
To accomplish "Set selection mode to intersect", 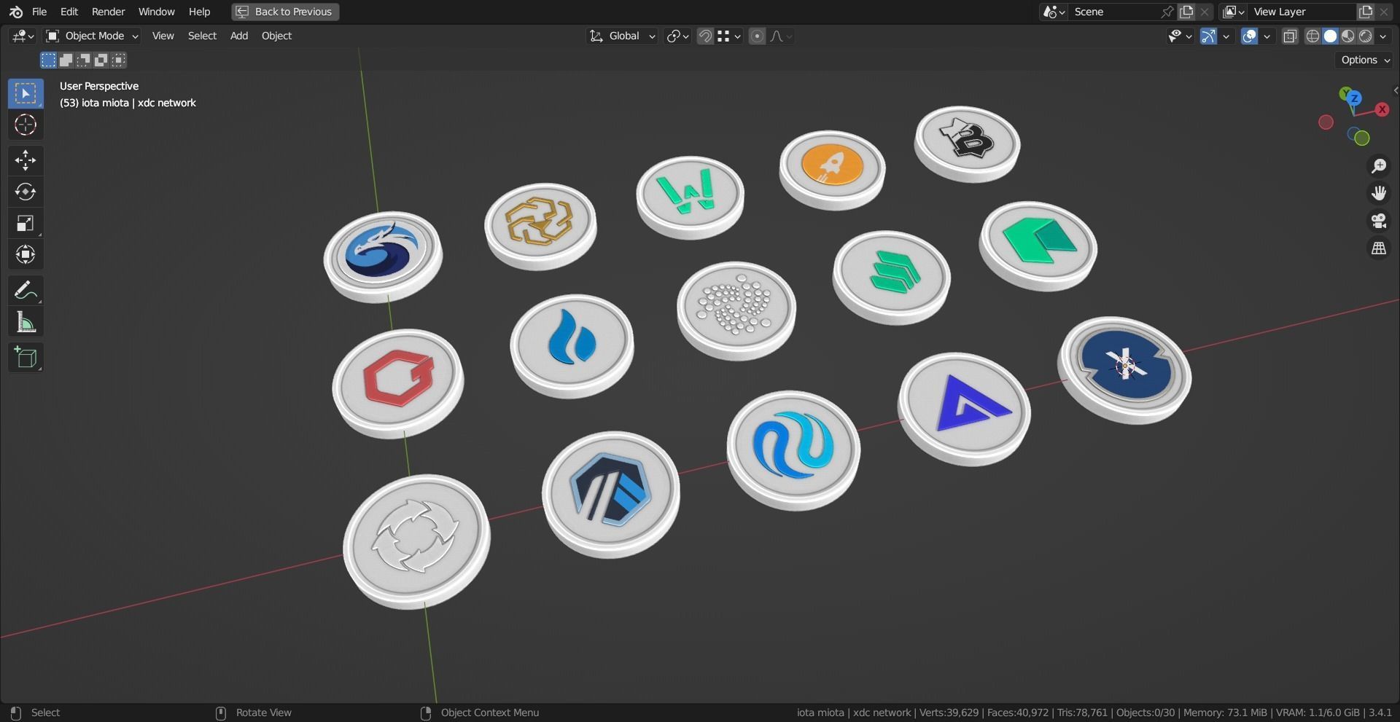I will coord(119,60).
